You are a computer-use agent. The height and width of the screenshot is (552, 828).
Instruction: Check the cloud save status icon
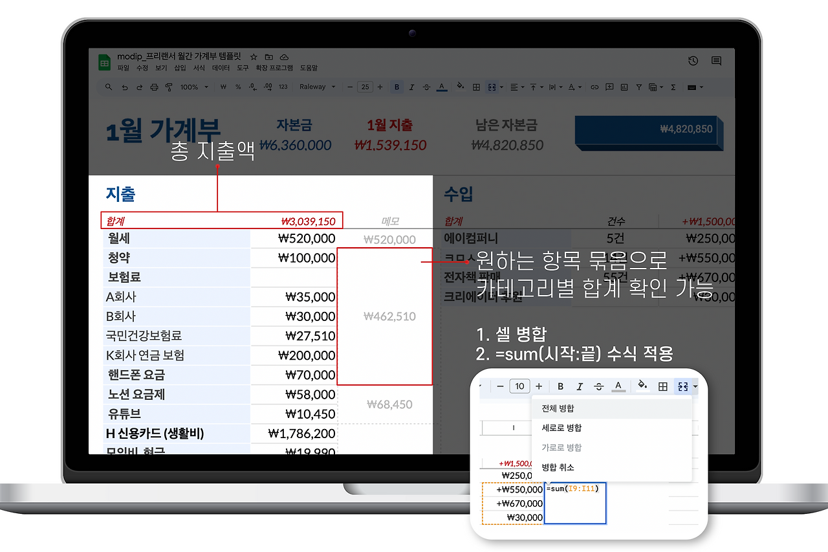[x=284, y=57]
